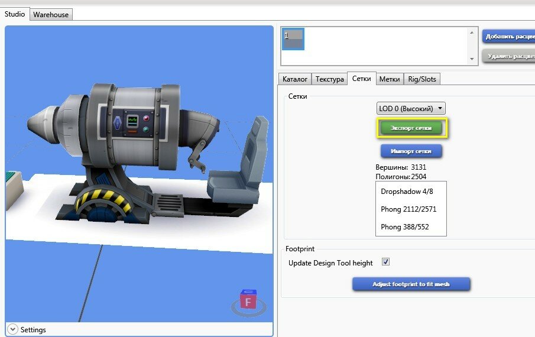Click the Settings label
Screen dimensions: 535x337
coord(33,330)
